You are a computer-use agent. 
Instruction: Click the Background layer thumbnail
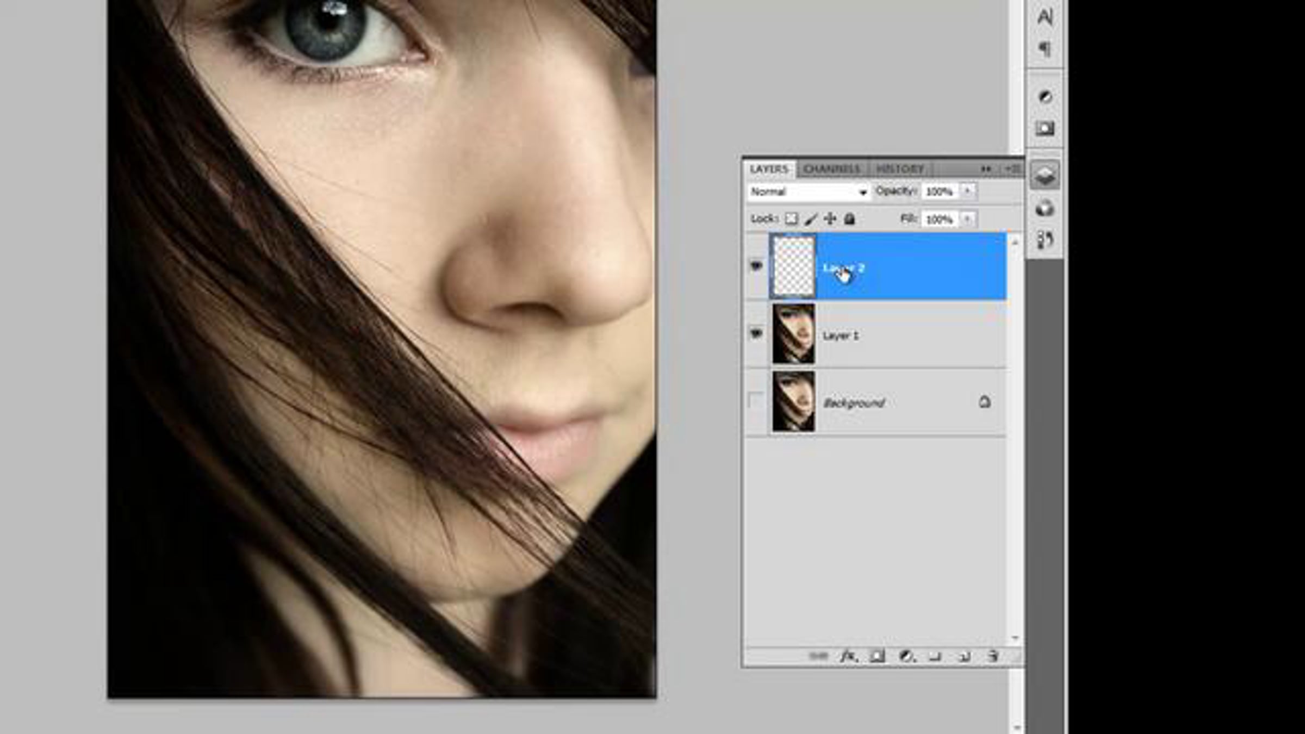tap(793, 401)
